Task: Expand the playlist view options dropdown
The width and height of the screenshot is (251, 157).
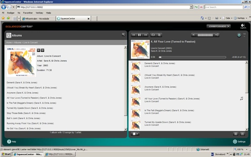Action: pyautogui.click(x=135, y=134)
